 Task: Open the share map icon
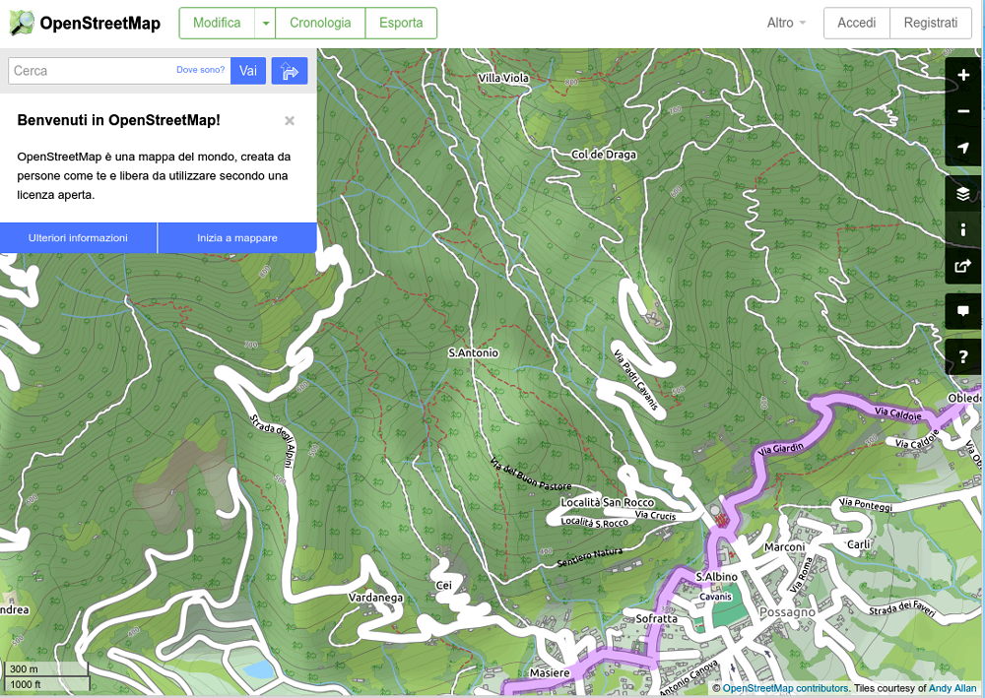point(963,266)
